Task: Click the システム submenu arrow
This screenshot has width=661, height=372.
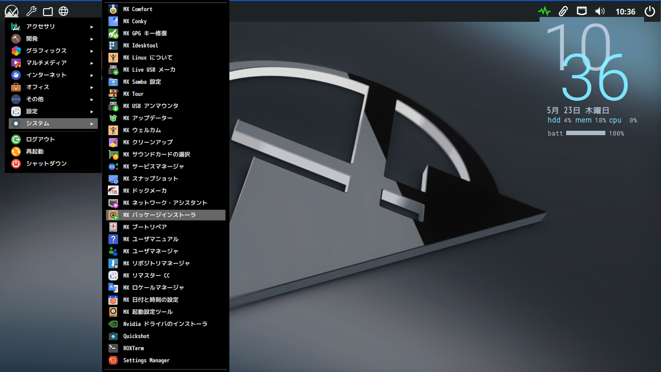Action: click(x=92, y=124)
